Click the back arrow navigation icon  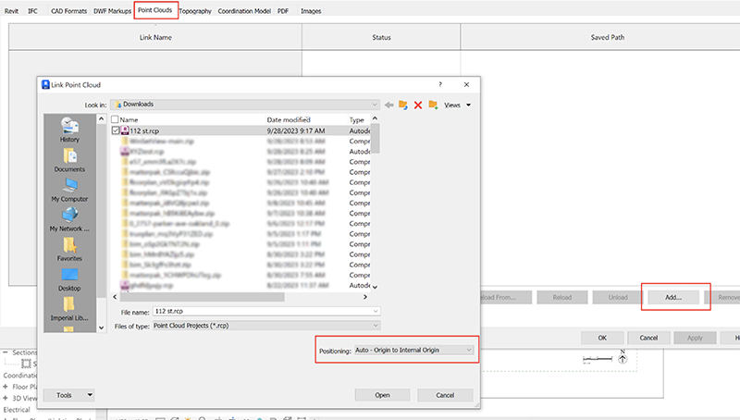point(389,105)
